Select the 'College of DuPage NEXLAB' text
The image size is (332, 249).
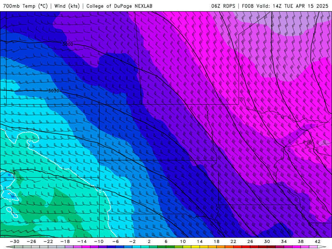coord(119,6)
